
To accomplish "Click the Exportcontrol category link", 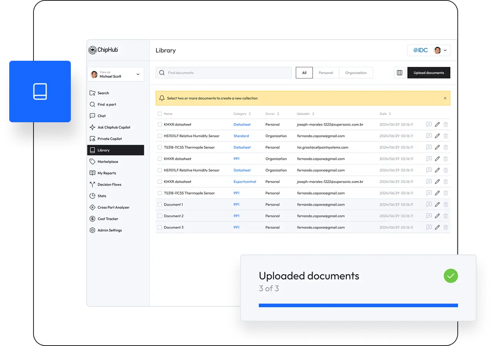I will (x=244, y=182).
